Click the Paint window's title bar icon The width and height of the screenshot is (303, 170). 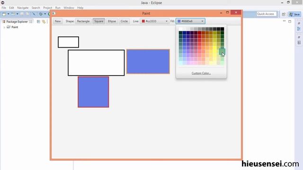point(53,13)
